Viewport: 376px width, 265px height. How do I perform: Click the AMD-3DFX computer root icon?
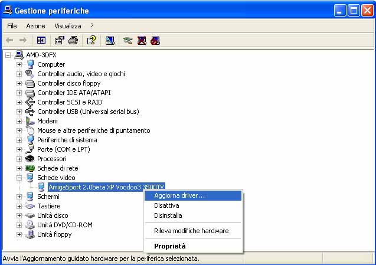pos(19,55)
